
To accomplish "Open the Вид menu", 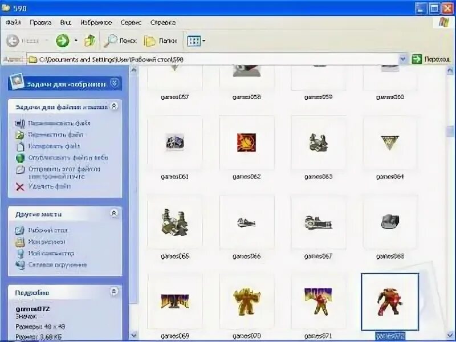I will point(66,23).
